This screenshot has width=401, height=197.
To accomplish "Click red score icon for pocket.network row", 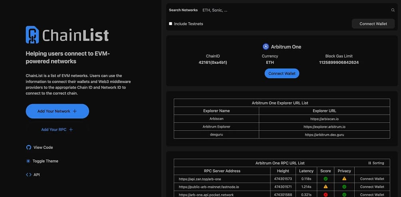I will (x=326, y=195).
